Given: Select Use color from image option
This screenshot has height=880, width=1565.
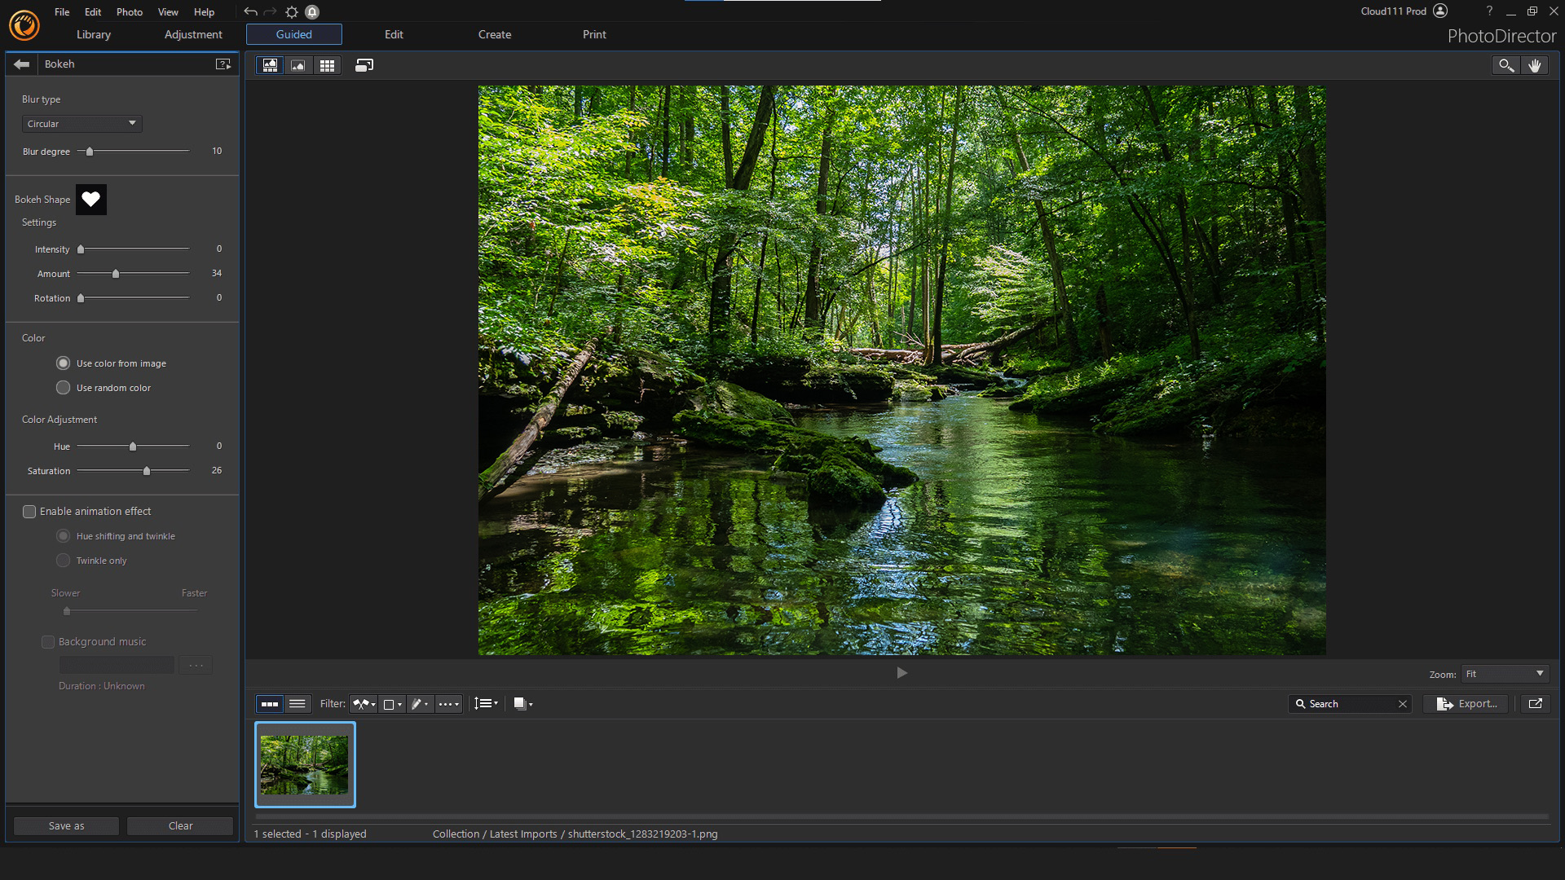Looking at the screenshot, I should pyautogui.click(x=63, y=363).
